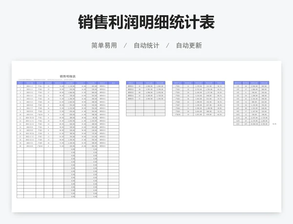293x224 pixels.
Task: Click the title 销售利润明细统计表
Action: [x=146, y=22]
